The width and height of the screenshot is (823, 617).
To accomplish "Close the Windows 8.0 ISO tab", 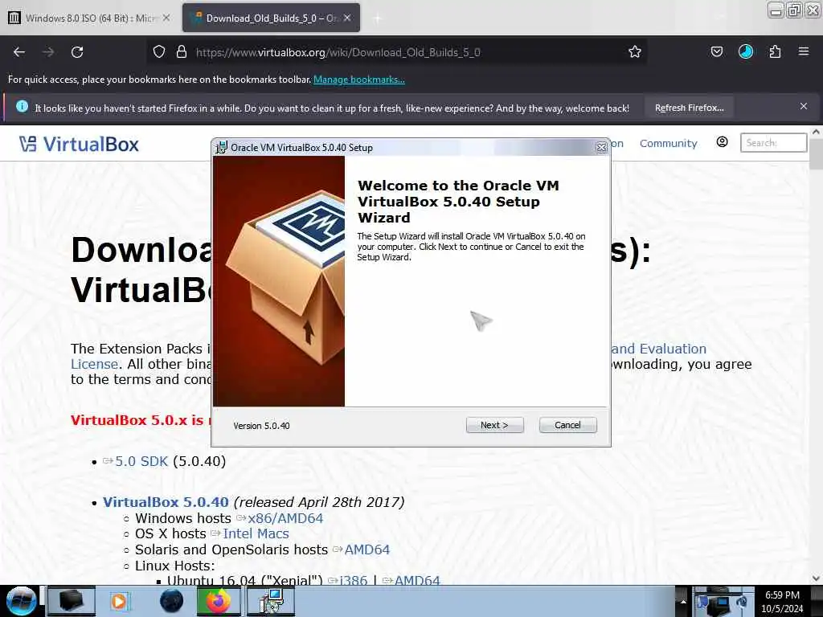I will point(166,18).
